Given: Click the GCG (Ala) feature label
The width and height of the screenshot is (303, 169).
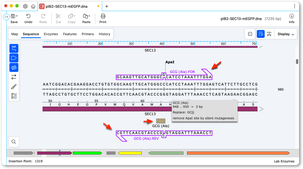Looking at the screenshot, I should pos(161,126).
